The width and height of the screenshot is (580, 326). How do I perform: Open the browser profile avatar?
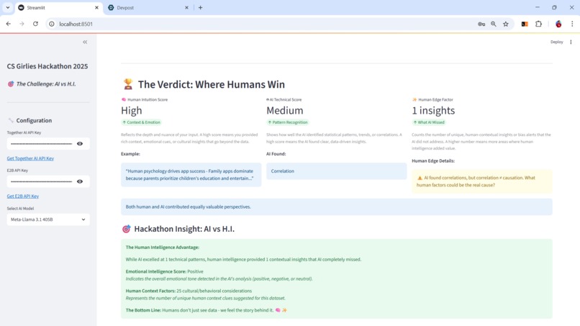[x=558, y=24]
